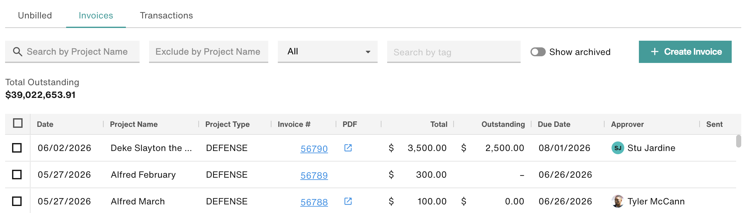The height and width of the screenshot is (213, 746).
Task: Open invoice number 56789
Action: click(314, 175)
